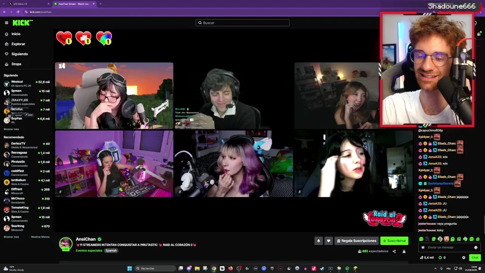The image size is (485, 273).
Task: Open TikTok from the taskbar
Action: point(314,268)
